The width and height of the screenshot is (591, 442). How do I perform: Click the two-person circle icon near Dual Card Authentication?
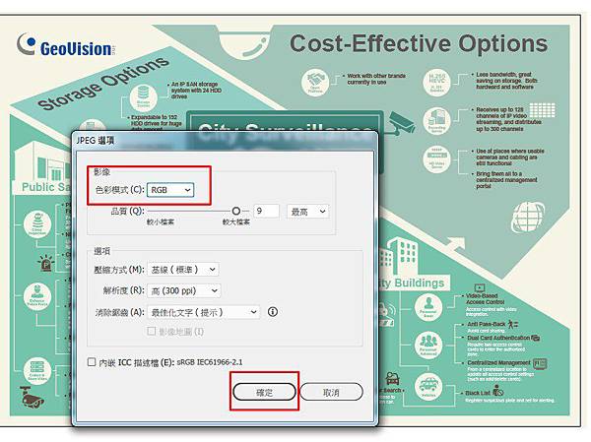click(x=428, y=345)
